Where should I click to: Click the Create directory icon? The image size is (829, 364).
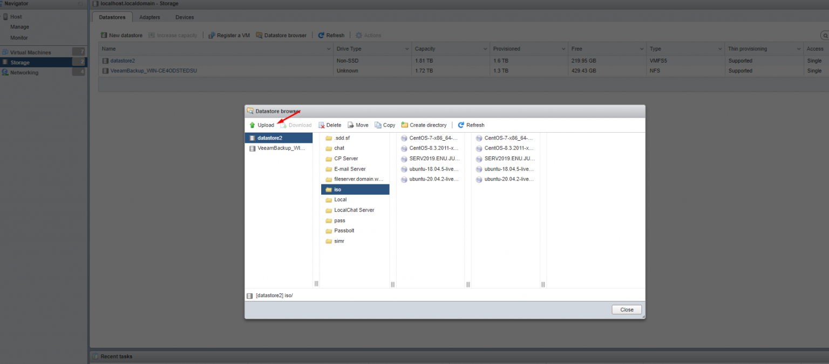[405, 125]
